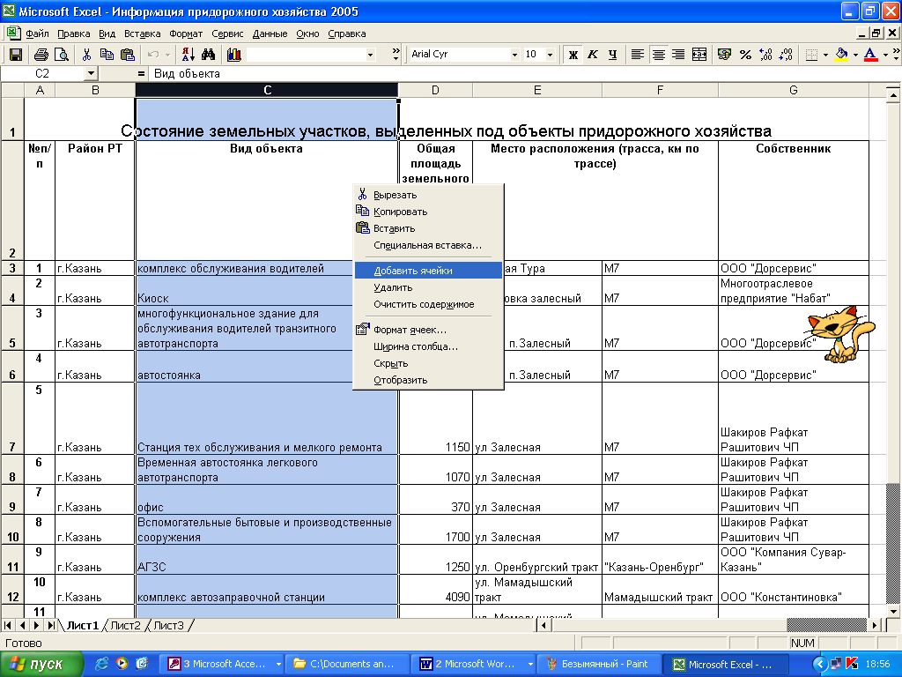The height and width of the screenshot is (677, 902).
Task: Switch to sheet tab Лист3
Action: point(168,625)
